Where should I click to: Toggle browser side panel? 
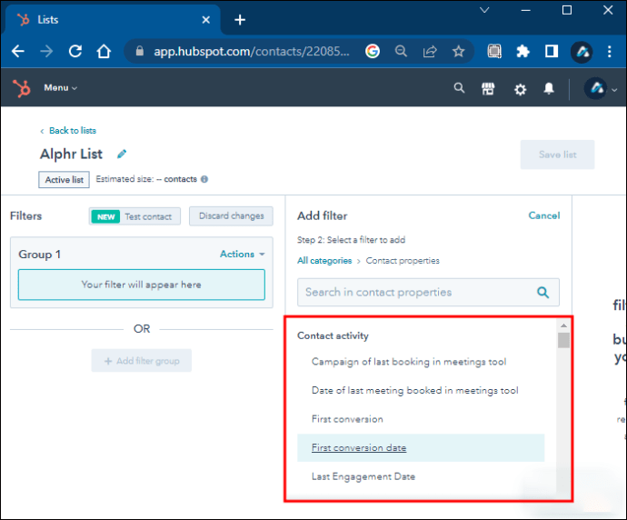552,51
